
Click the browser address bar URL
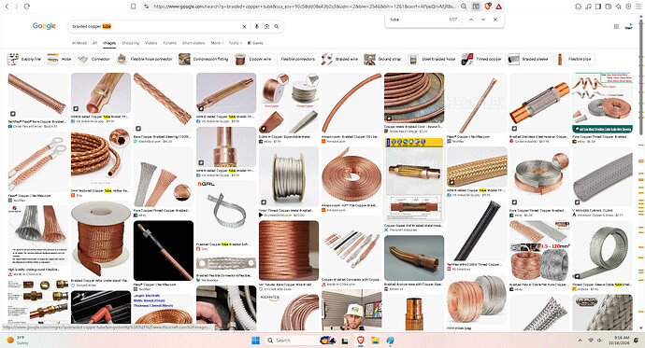tap(305, 7)
